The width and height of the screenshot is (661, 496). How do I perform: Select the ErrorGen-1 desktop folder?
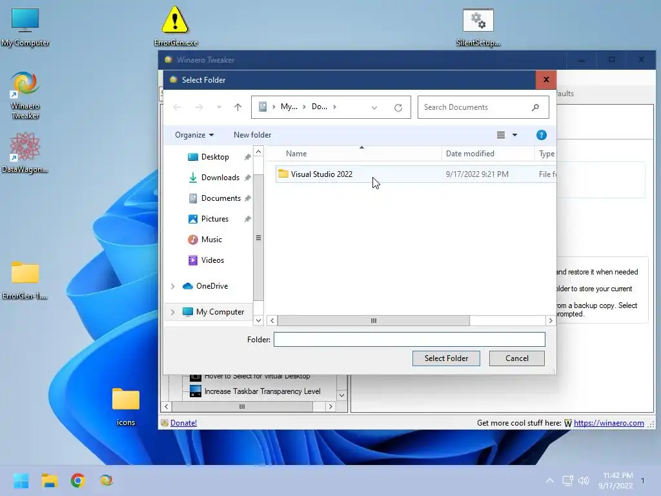point(25,280)
